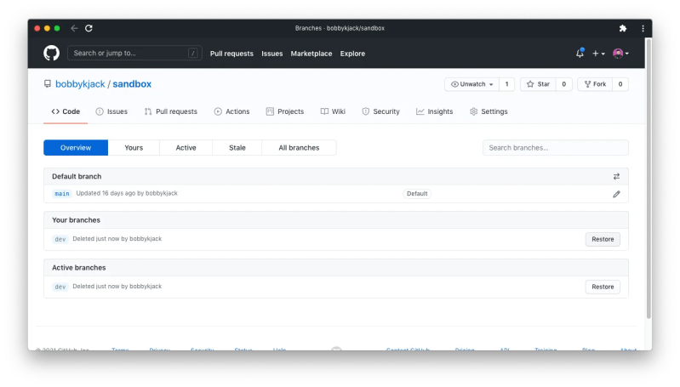
Task: View the Insights tab
Action: pyautogui.click(x=435, y=111)
